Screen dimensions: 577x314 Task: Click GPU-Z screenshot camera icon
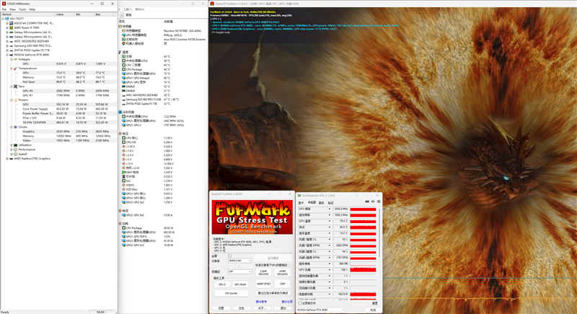pyautogui.click(x=367, y=201)
